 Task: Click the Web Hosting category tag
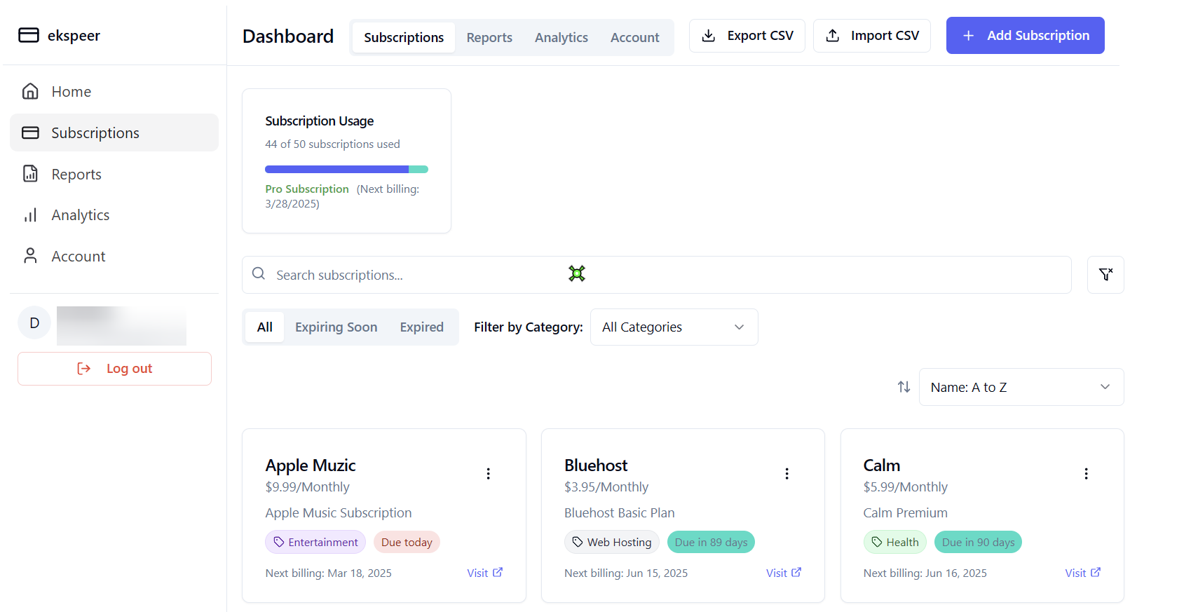click(612, 543)
